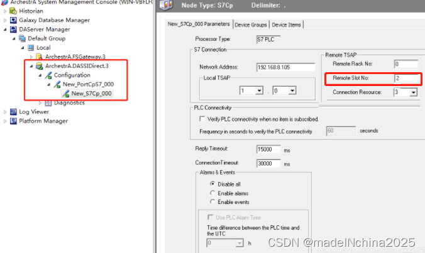Click the Local computer icon
425x253 pixels.
31,48
